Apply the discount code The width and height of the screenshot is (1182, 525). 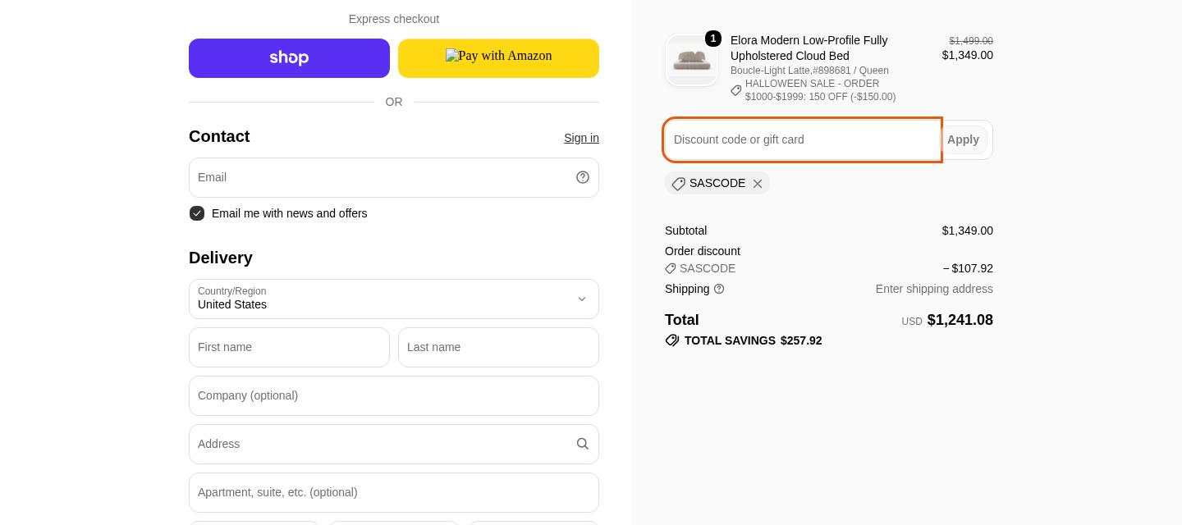pyautogui.click(x=963, y=139)
